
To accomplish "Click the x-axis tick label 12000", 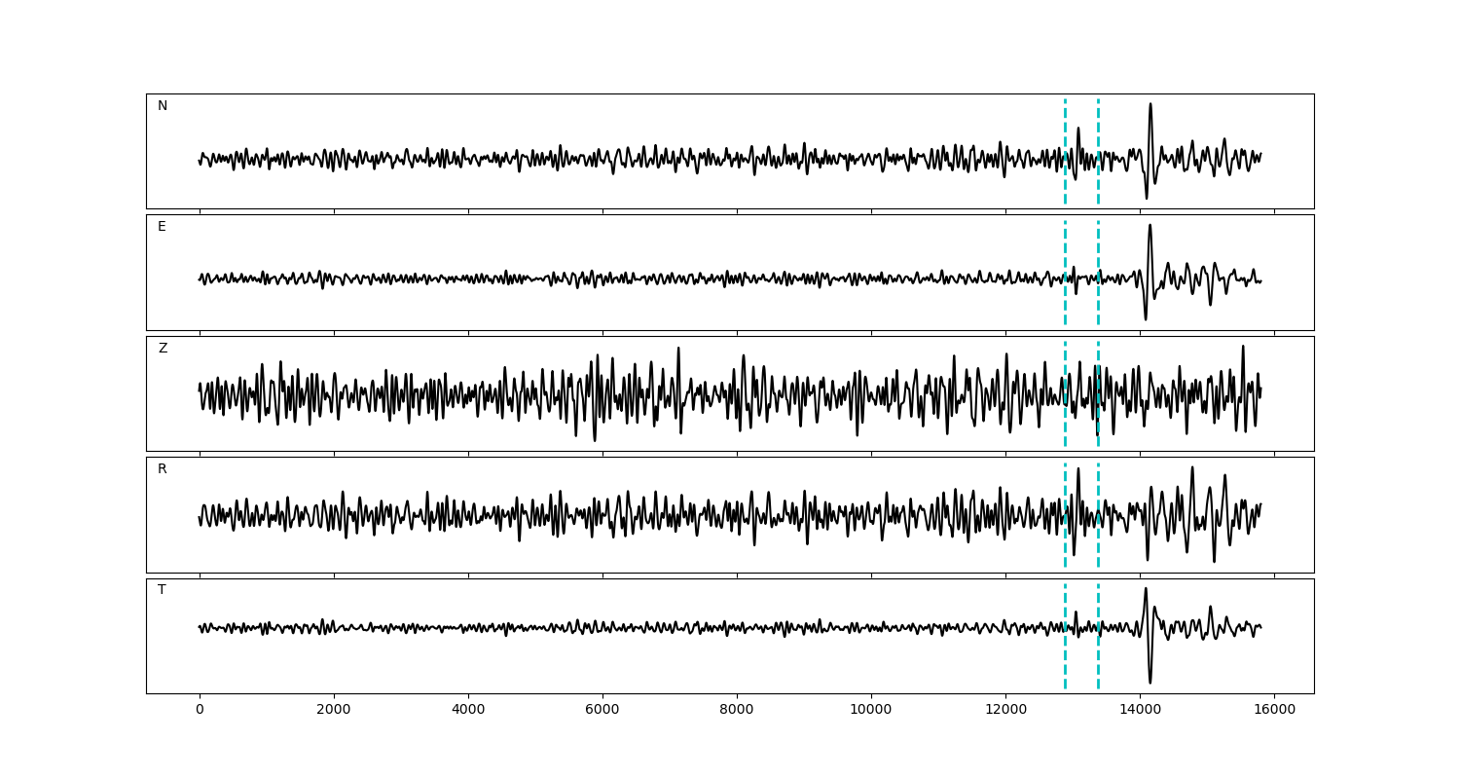I will pyautogui.click(x=1005, y=710).
